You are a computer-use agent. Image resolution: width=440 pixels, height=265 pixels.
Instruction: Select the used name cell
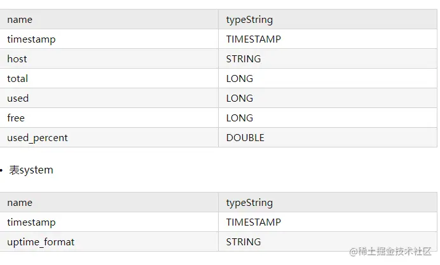(18, 99)
